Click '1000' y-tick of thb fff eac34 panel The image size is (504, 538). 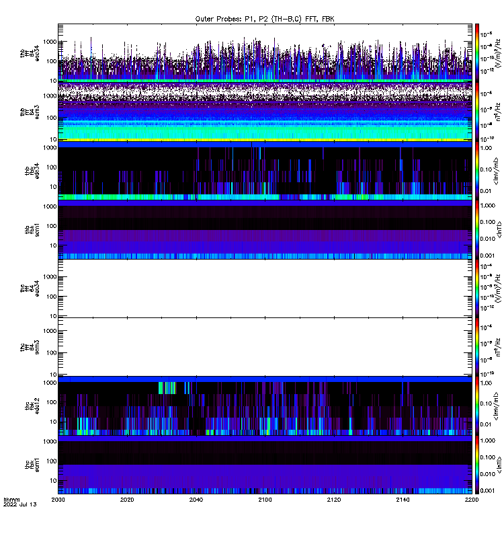[50, 42]
